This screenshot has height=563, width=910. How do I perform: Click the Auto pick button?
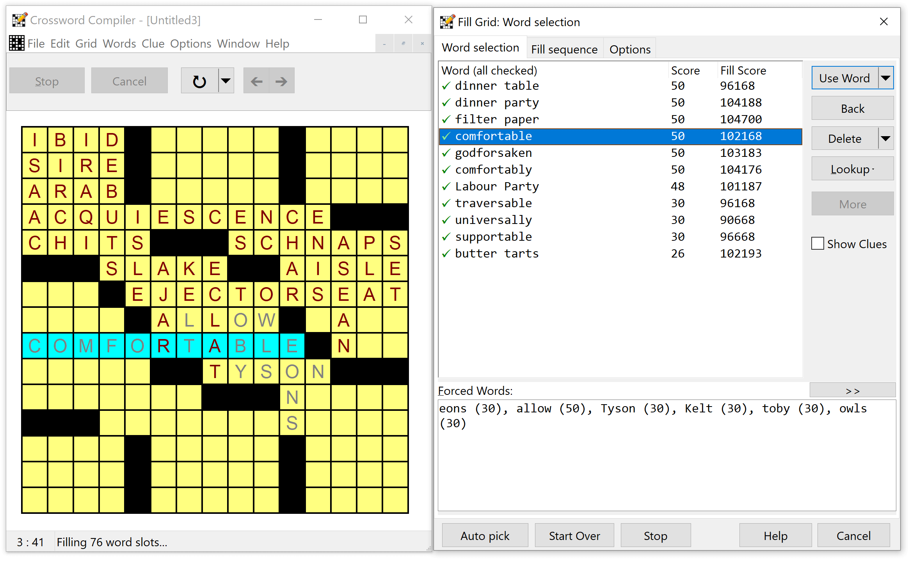coord(485,535)
